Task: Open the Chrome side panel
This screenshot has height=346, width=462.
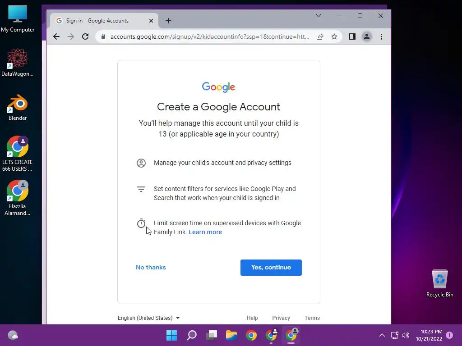Action: coord(352,36)
